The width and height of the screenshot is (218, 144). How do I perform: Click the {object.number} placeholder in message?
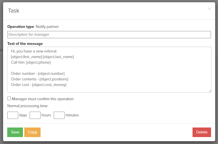(51, 73)
